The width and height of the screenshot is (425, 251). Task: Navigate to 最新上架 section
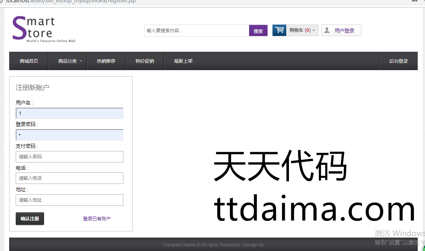(183, 61)
